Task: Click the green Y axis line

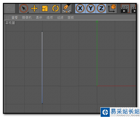Action: 97,53
